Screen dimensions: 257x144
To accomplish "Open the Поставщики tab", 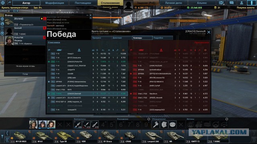I will pos(83,3).
